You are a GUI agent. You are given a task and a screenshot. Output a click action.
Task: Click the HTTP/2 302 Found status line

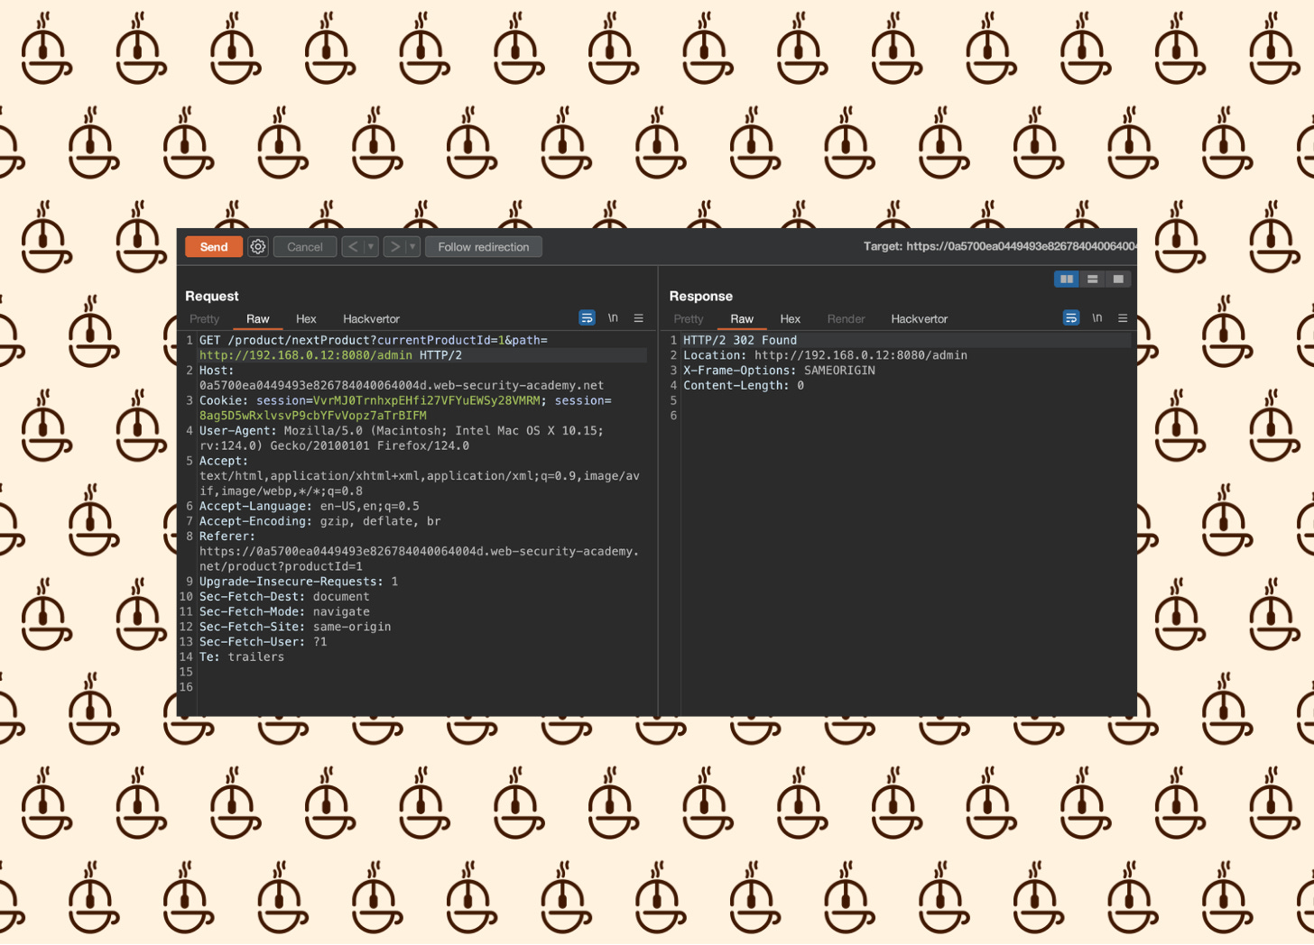coord(740,341)
